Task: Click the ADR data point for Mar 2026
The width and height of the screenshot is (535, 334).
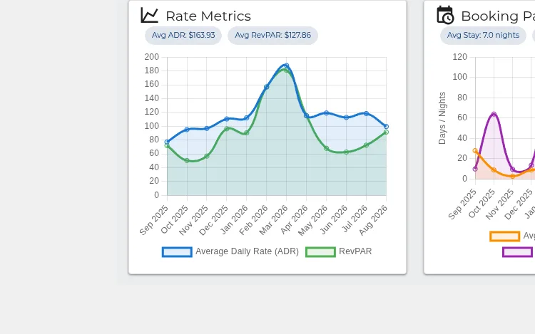Action: click(286, 66)
